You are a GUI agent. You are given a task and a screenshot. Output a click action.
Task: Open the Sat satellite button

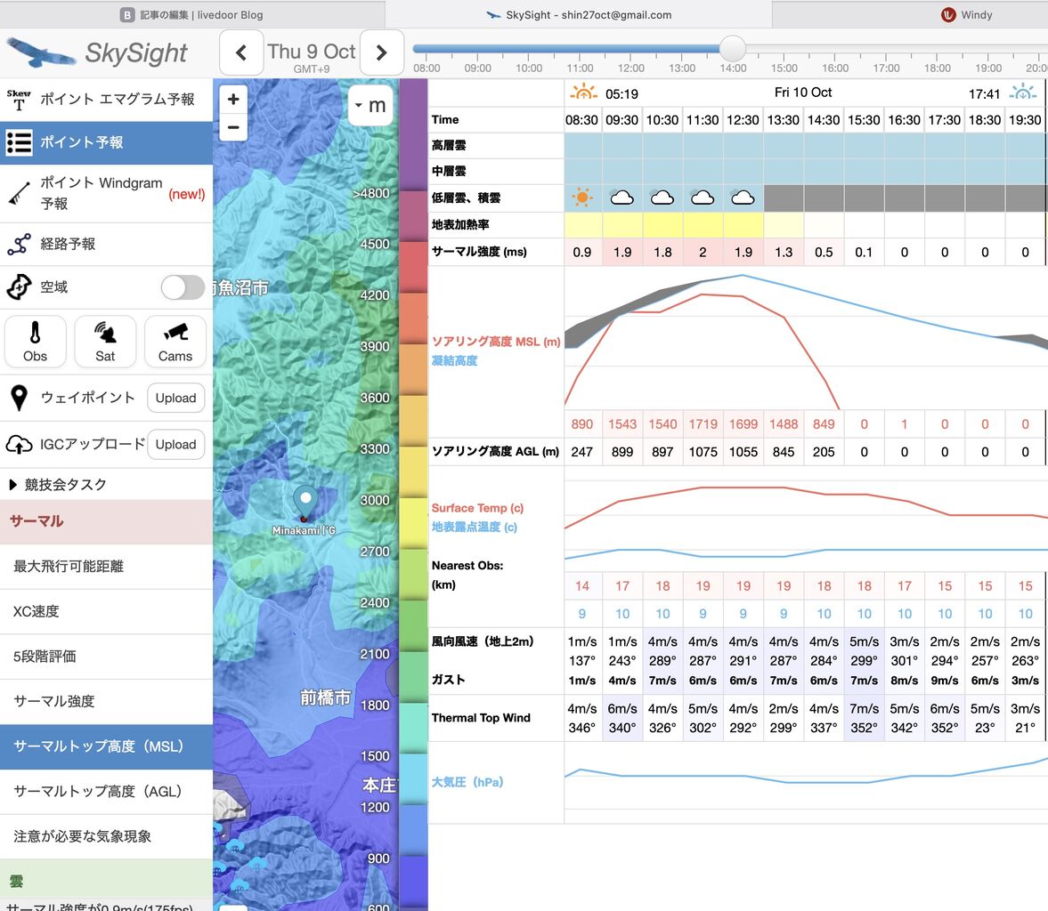106,342
